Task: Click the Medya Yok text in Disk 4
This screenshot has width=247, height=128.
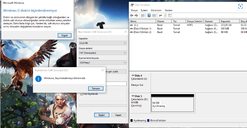Action: click(137, 85)
